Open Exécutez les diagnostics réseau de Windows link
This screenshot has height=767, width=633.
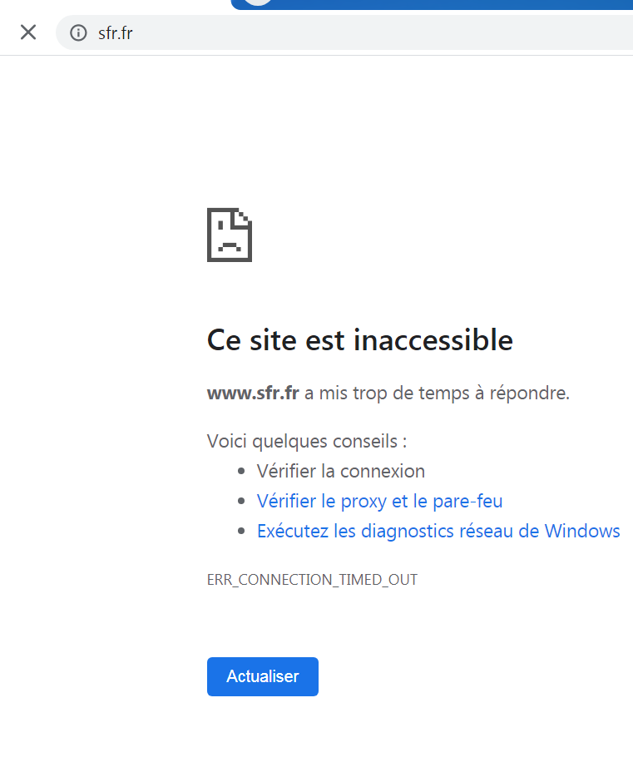(x=438, y=531)
